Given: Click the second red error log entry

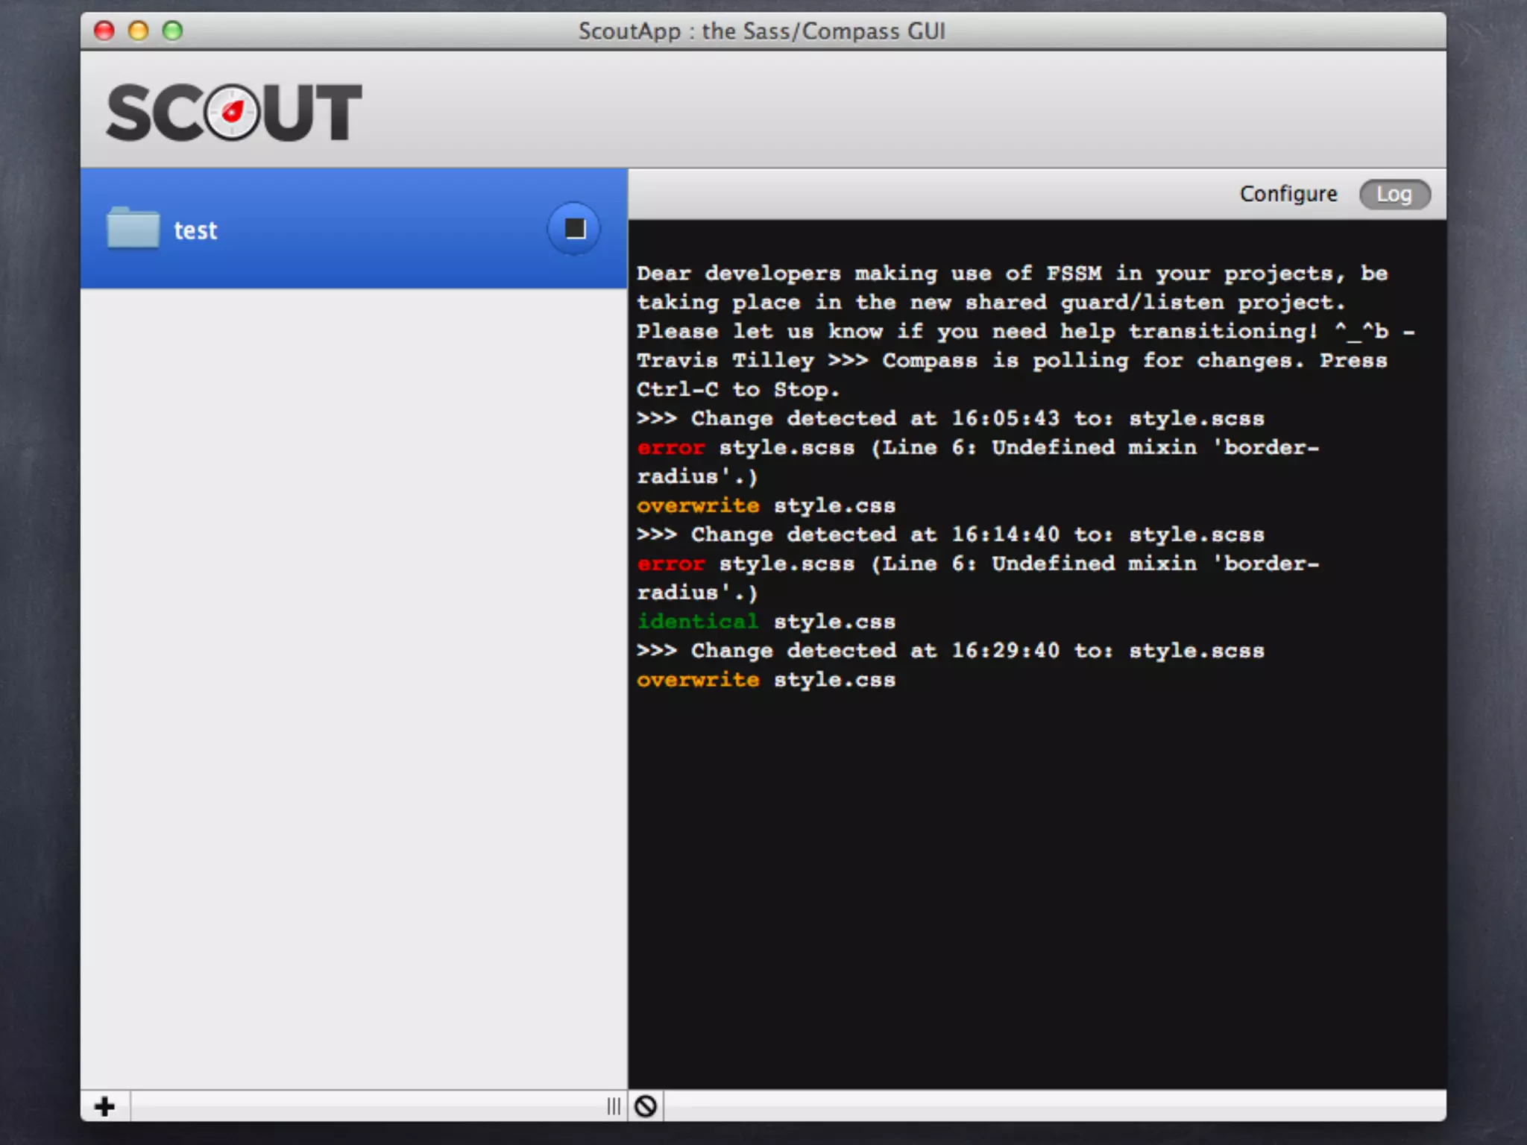Looking at the screenshot, I should (671, 564).
